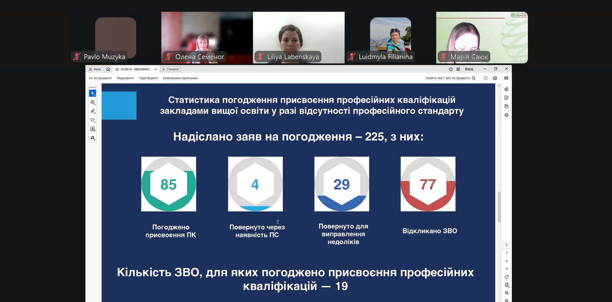
Task: Star the ОСВІТА, КВАЛІФІКА document tab
Action: (117, 69)
